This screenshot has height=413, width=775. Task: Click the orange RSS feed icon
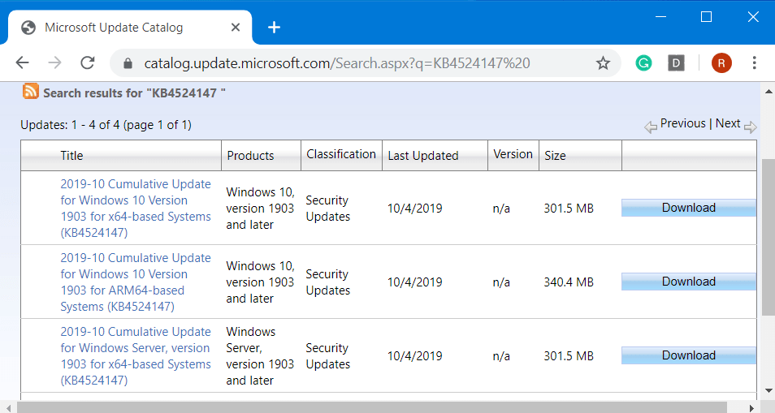pos(31,92)
